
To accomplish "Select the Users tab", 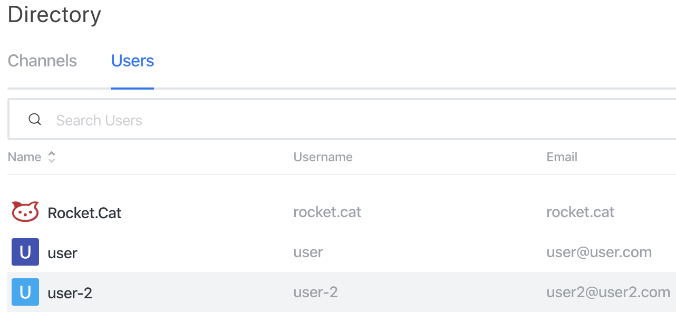I will point(132,61).
